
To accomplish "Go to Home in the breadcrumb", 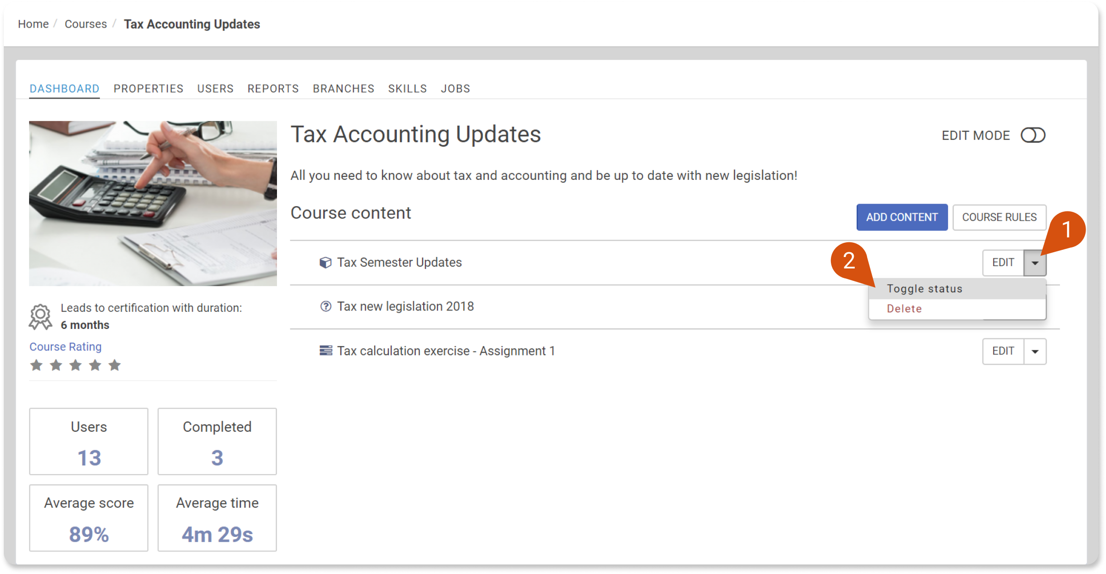I will click(33, 24).
